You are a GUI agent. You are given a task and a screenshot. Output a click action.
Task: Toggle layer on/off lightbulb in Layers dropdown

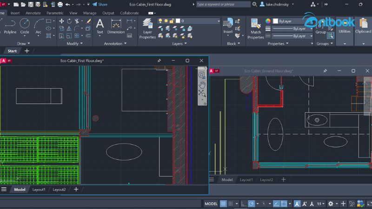coord(160,21)
